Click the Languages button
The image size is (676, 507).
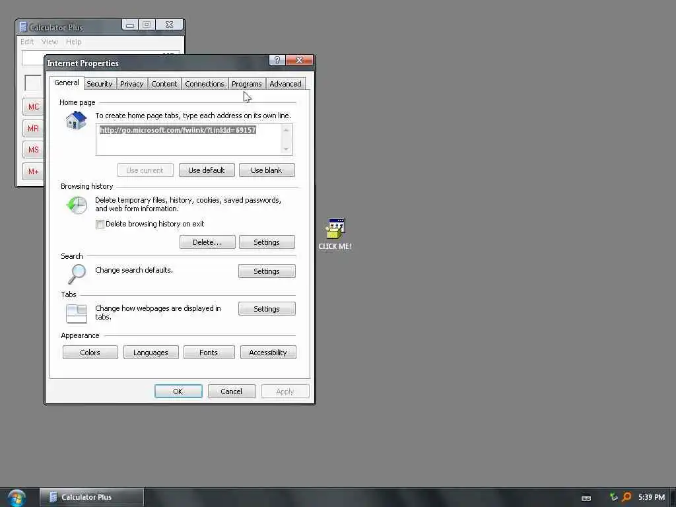(151, 353)
